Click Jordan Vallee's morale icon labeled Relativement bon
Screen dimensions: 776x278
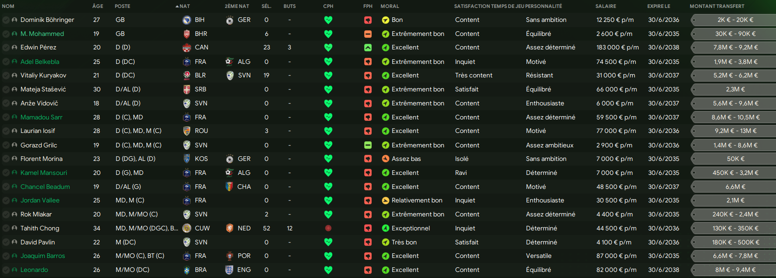tap(386, 201)
